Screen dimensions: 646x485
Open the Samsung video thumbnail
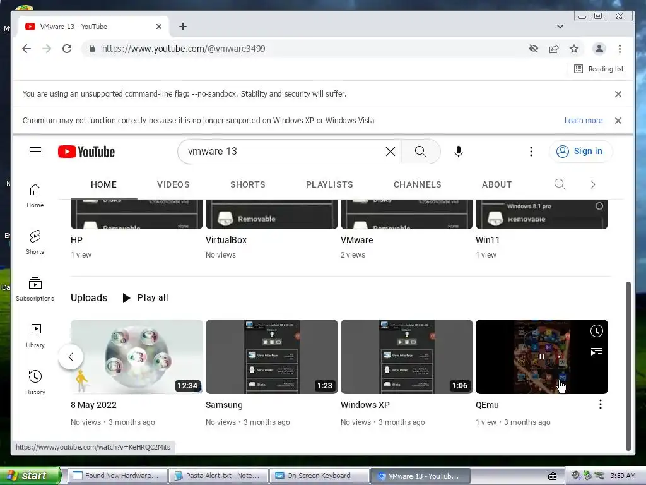[271, 357]
